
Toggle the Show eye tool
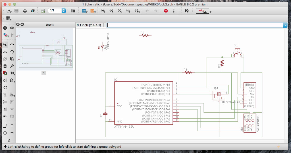click(12, 28)
